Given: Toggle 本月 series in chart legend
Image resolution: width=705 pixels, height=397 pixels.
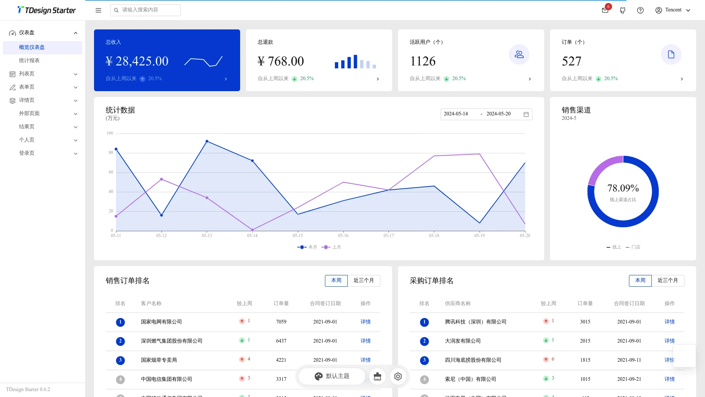Looking at the screenshot, I should [x=307, y=247].
